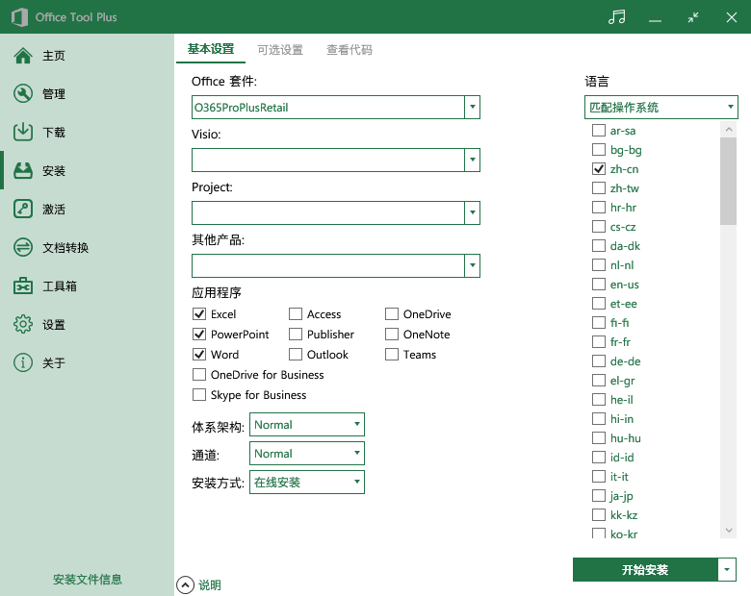Image resolution: width=751 pixels, height=596 pixels.
Task: Click the 开始安装 button
Action: tap(644, 570)
